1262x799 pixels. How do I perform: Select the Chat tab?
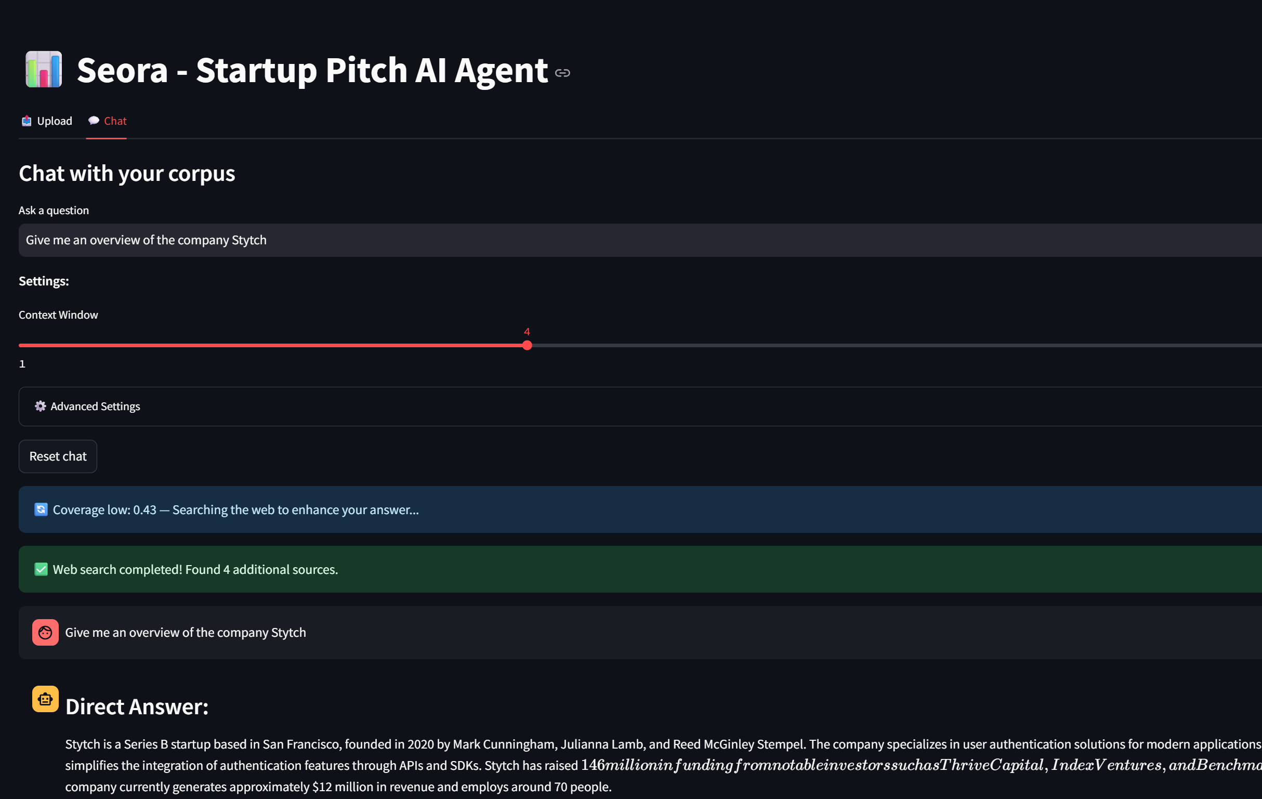point(107,121)
